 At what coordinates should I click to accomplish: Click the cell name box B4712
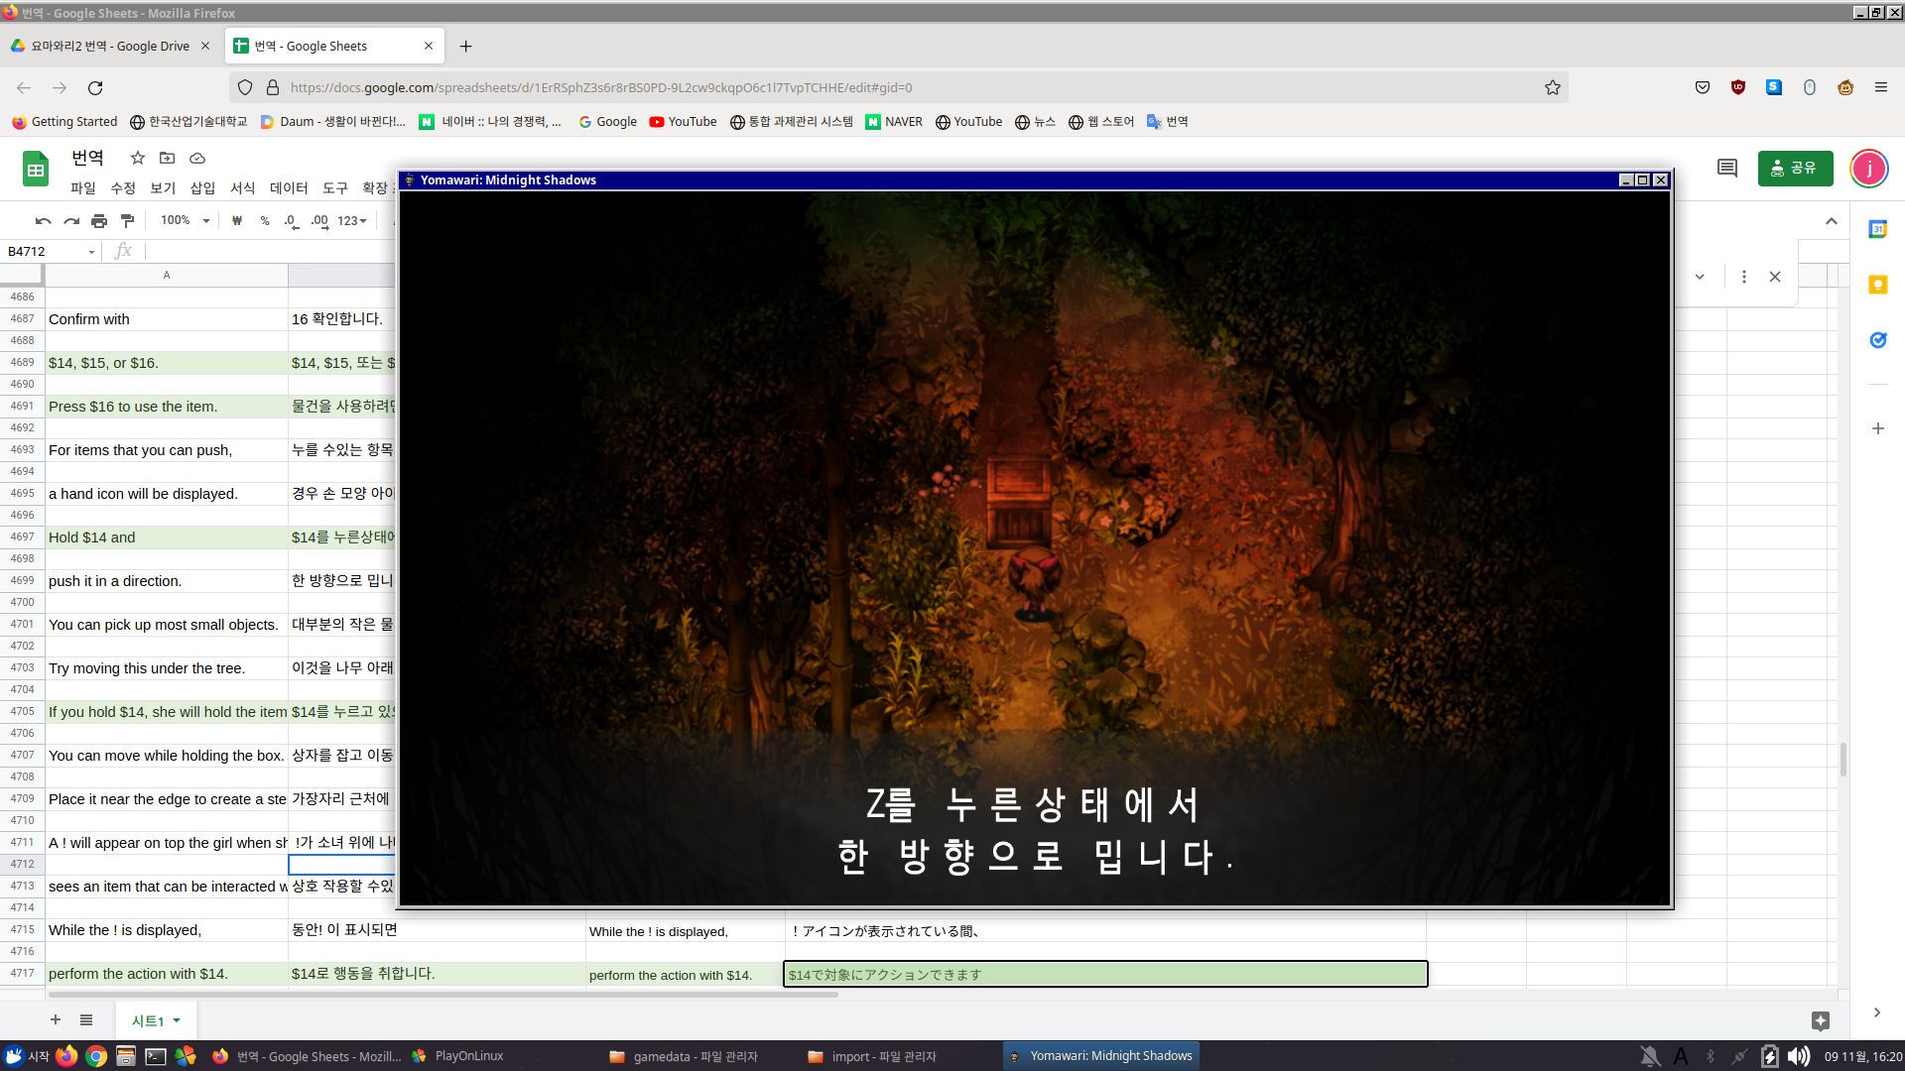(x=45, y=252)
